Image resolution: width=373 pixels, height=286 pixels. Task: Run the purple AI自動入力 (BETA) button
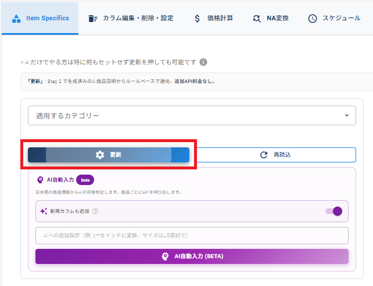(x=192, y=256)
